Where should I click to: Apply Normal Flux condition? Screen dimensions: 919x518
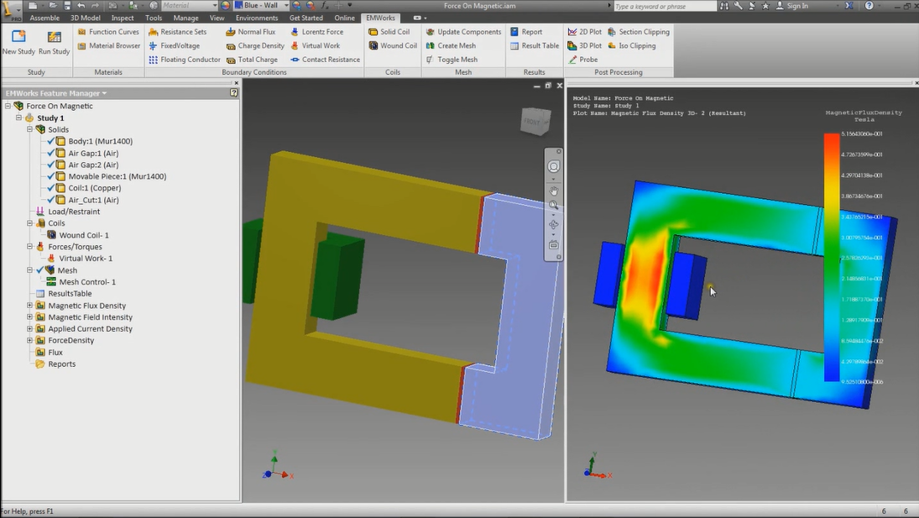point(251,32)
